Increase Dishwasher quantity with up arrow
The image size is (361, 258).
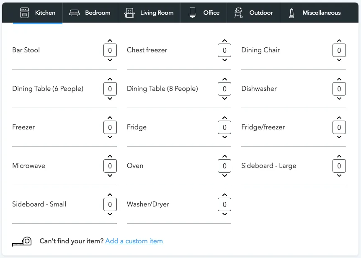coord(339,78)
